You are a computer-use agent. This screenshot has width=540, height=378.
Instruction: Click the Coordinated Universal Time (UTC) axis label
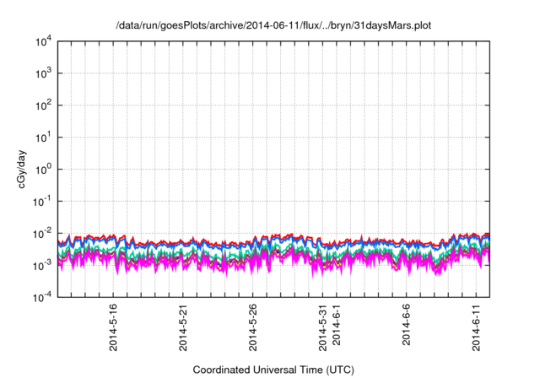click(273, 370)
